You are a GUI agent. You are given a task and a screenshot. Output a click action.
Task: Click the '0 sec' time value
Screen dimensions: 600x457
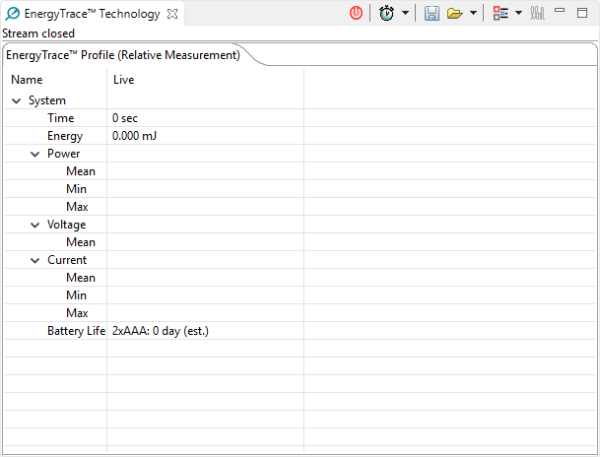pyautogui.click(x=125, y=118)
